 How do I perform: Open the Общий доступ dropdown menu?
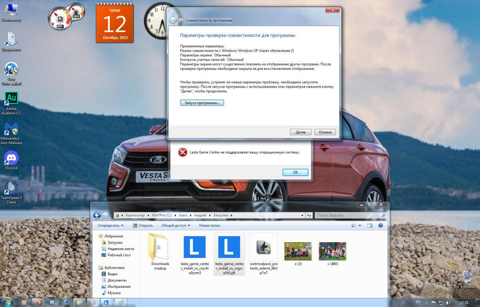pyautogui.click(x=176, y=225)
